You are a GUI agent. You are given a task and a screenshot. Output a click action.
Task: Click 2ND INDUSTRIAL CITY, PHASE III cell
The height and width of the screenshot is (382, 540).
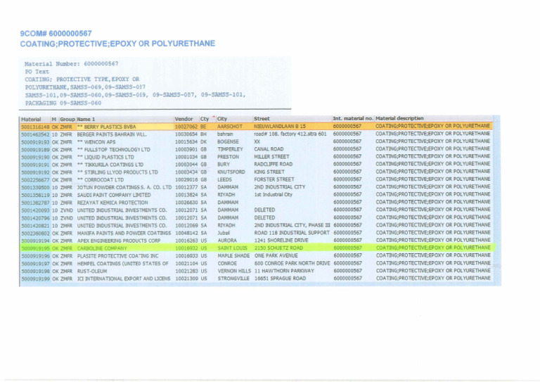(292, 225)
